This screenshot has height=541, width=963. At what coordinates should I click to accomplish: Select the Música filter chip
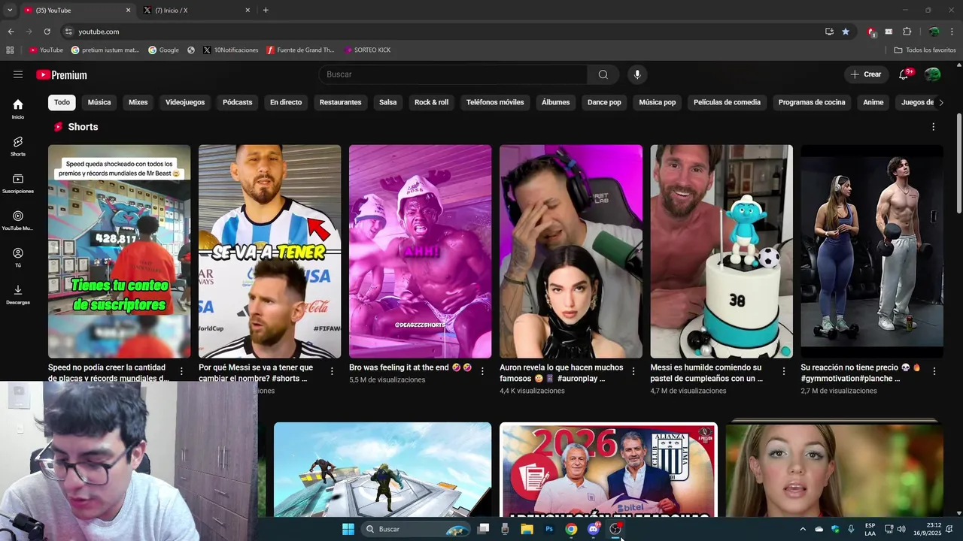[x=99, y=102]
